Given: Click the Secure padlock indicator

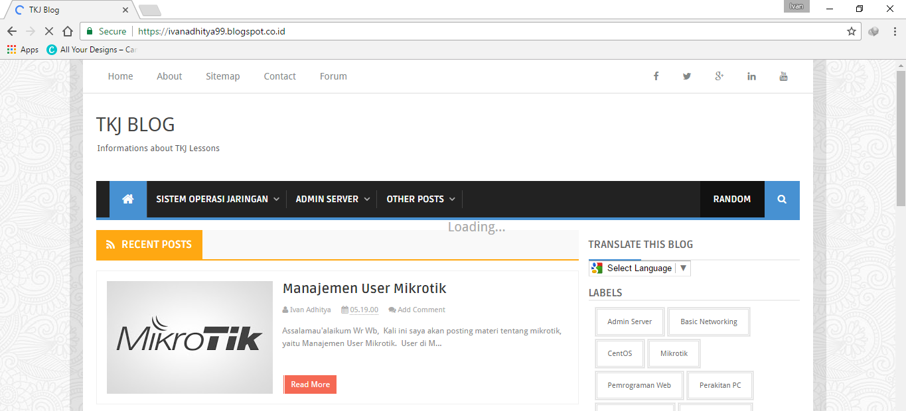Looking at the screenshot, I should click(106, 31).
